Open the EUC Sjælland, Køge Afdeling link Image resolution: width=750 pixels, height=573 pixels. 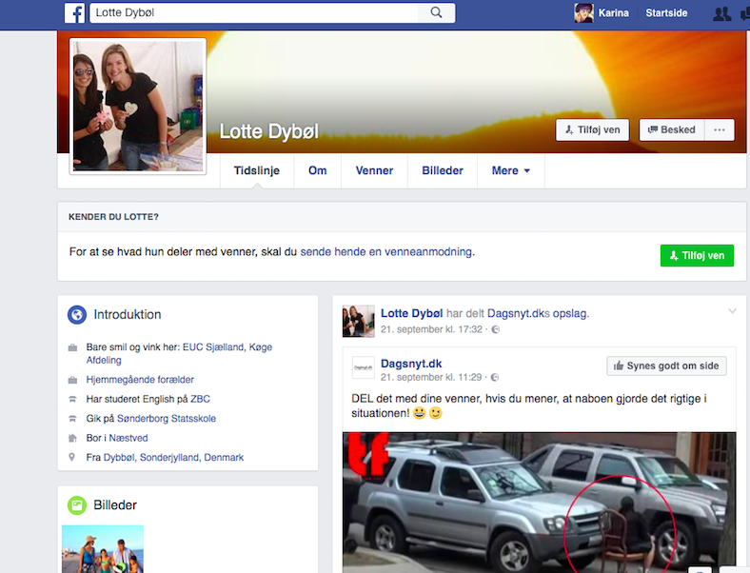coord(179,353)
